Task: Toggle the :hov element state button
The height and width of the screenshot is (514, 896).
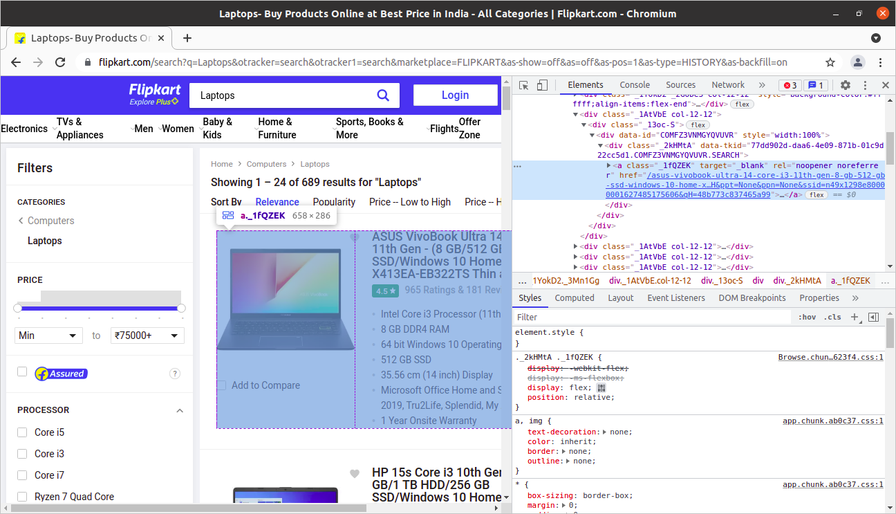Action: (x=807, y=317)
